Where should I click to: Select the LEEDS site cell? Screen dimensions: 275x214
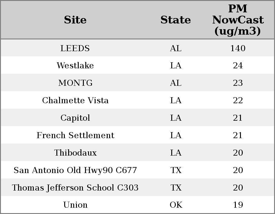75,48
